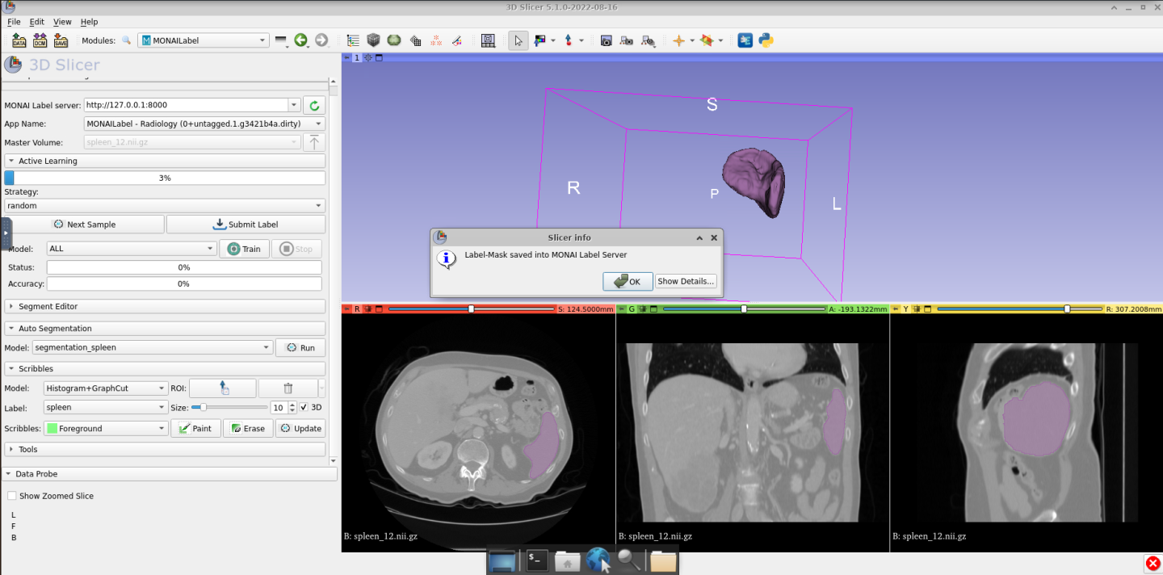
Task: Open the Edit menu
Action: (37, 22)
